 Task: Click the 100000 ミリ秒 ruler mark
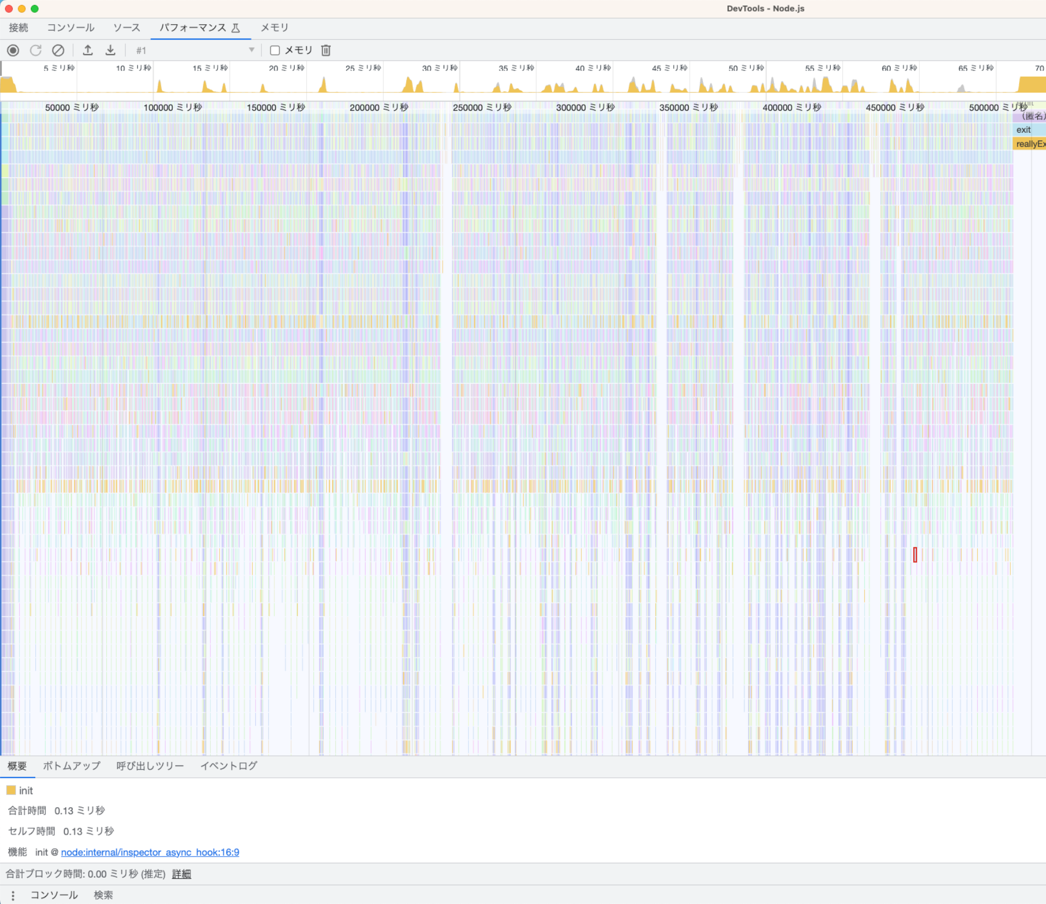[x=172, y=108]
